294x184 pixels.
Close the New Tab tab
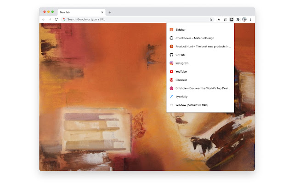point(102,12)
